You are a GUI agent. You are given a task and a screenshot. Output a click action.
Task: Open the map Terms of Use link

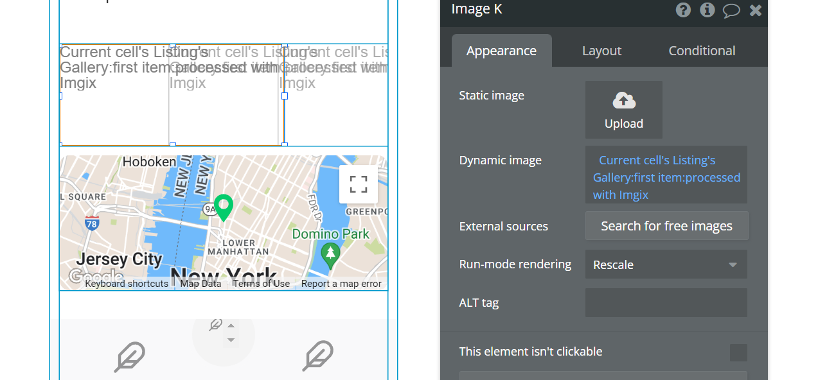[x=261, y=284]
